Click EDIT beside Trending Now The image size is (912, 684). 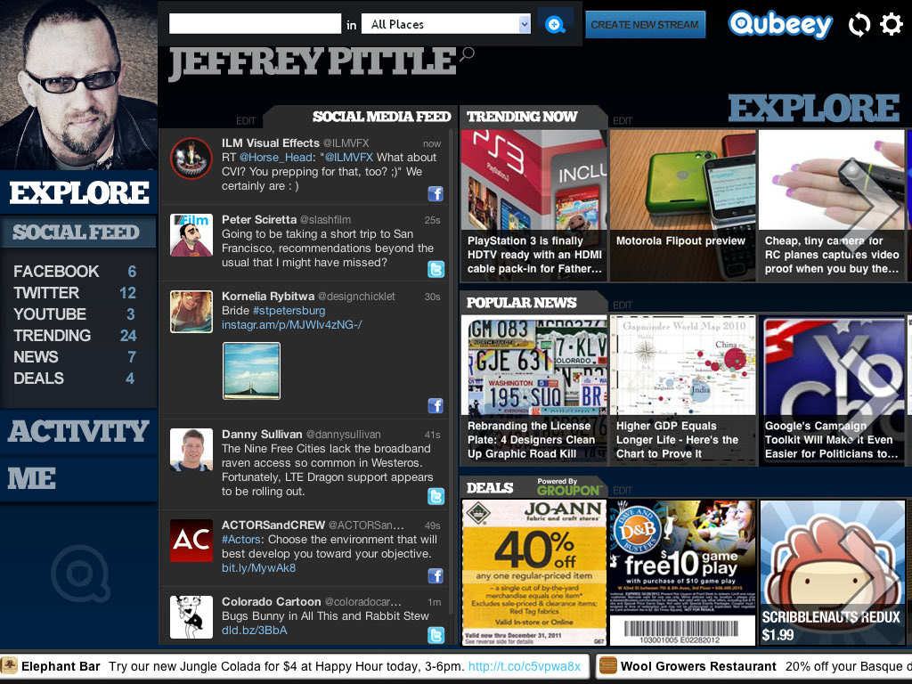(x=623, y=121)
